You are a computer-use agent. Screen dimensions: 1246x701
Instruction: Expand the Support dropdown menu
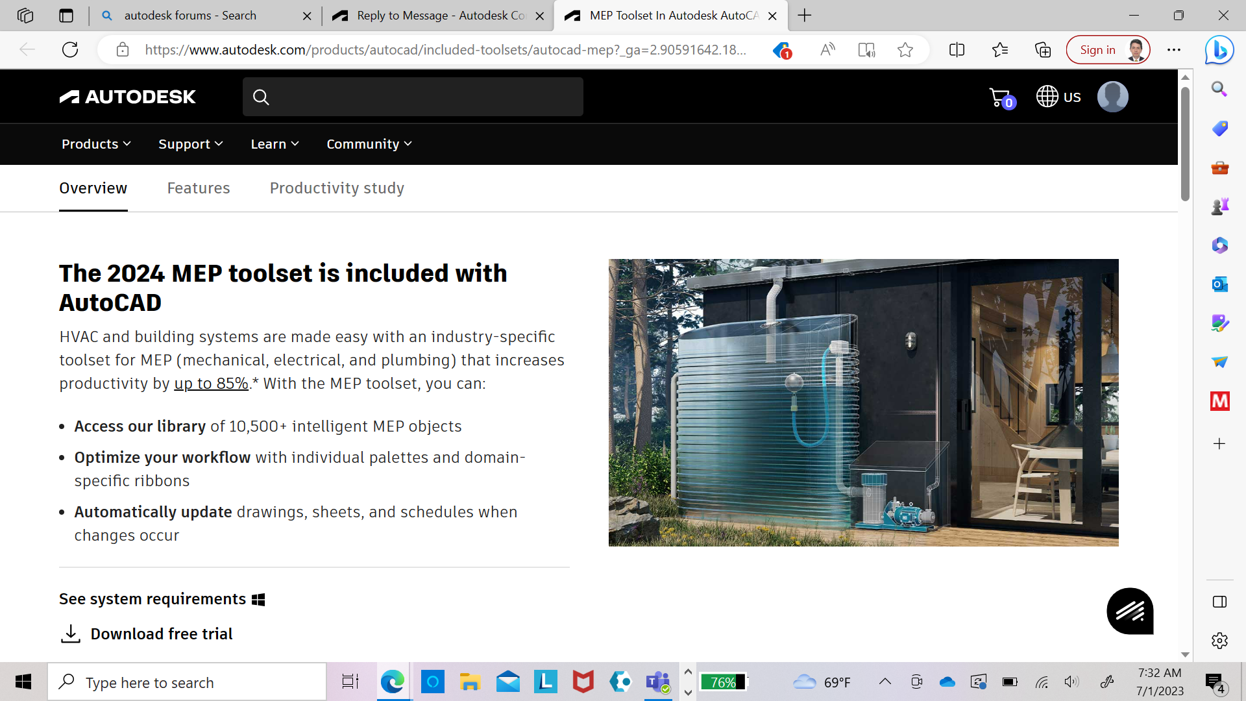190,143
